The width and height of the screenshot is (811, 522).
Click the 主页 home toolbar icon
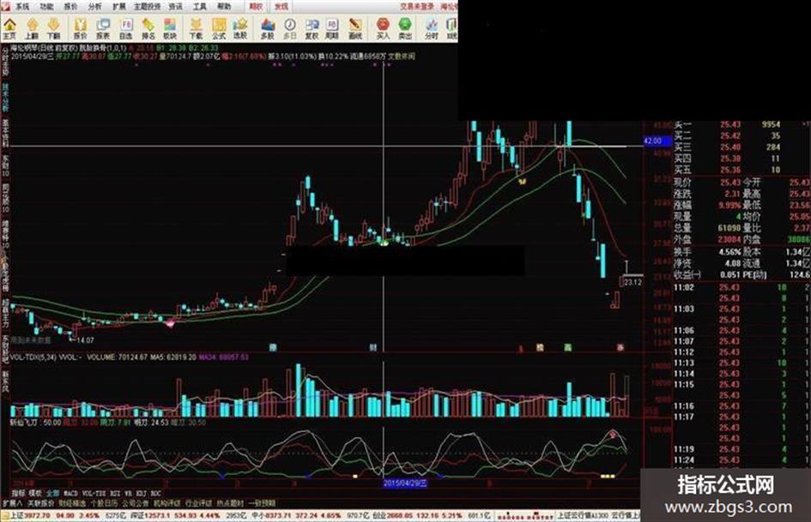(9, 28)
